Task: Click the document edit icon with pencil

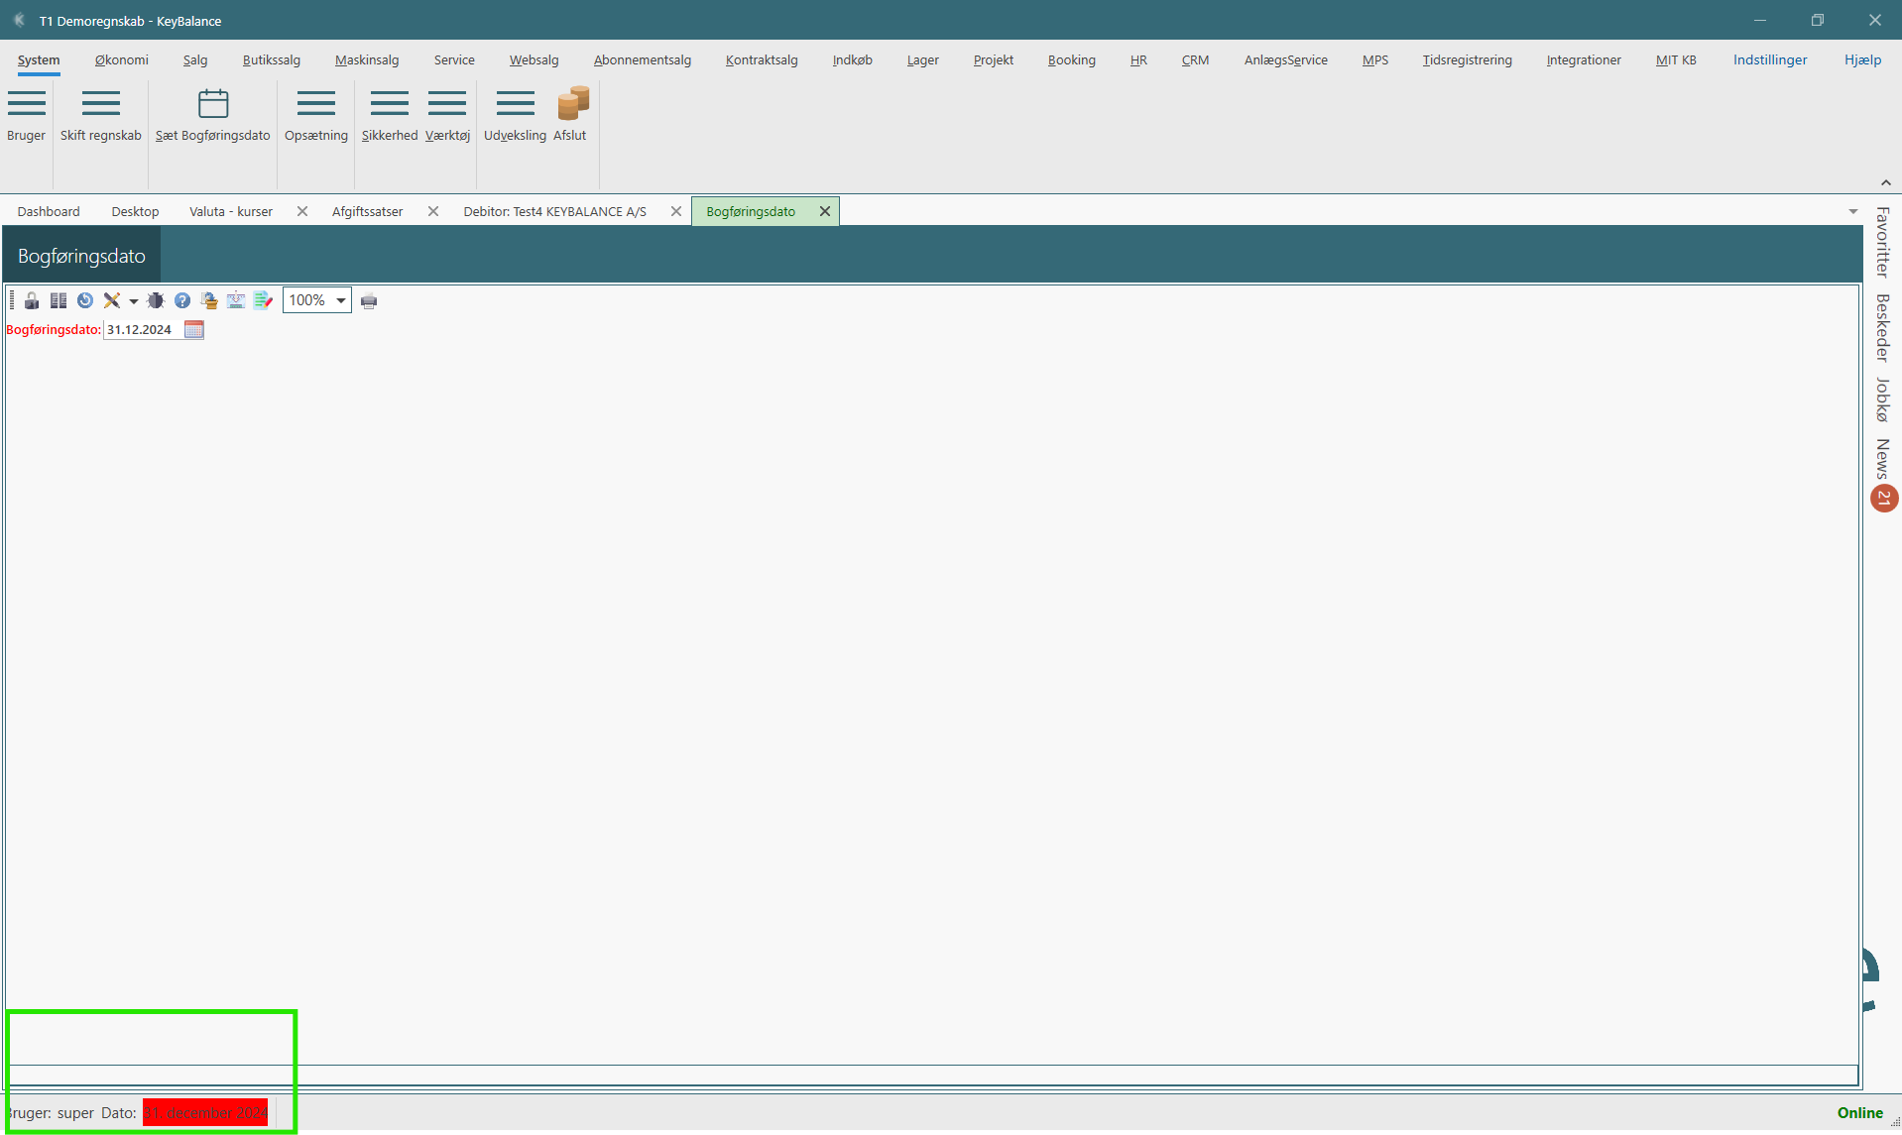Action: point(263,300)
